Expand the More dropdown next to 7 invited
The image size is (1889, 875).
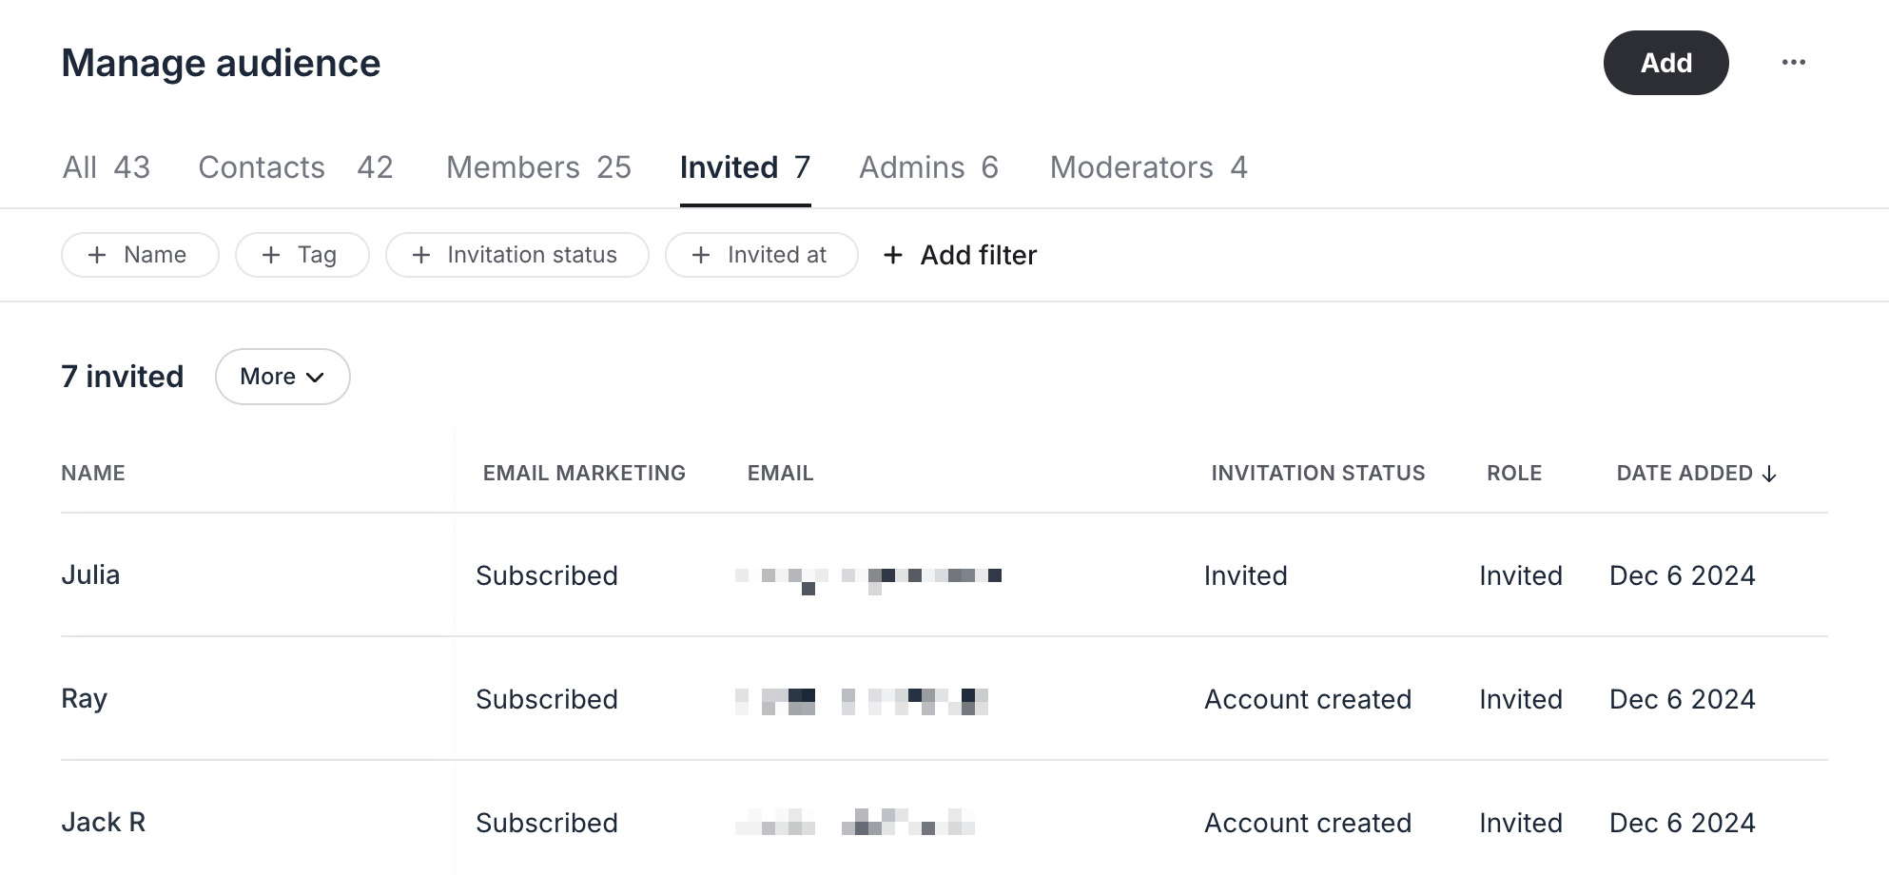coord(282,377)
